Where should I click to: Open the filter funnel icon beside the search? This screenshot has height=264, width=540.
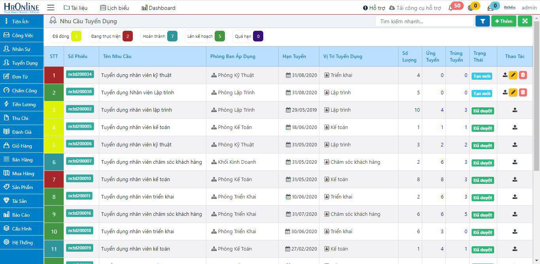(482, 21)
